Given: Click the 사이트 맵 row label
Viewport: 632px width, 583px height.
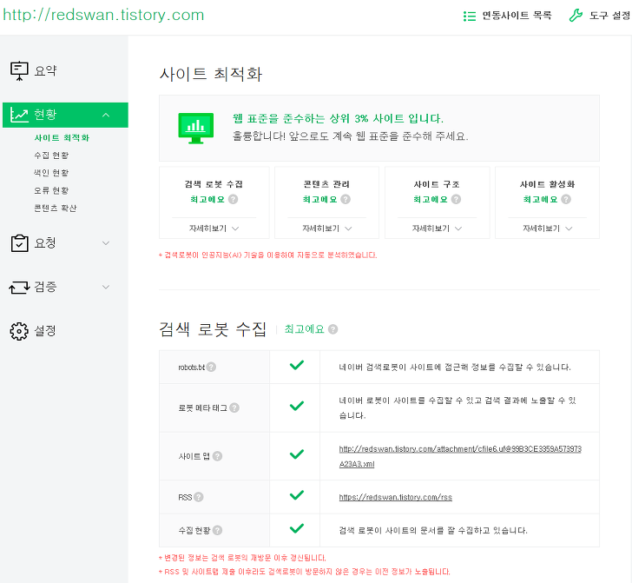Looking at the screenshot, I should point(194,456).
